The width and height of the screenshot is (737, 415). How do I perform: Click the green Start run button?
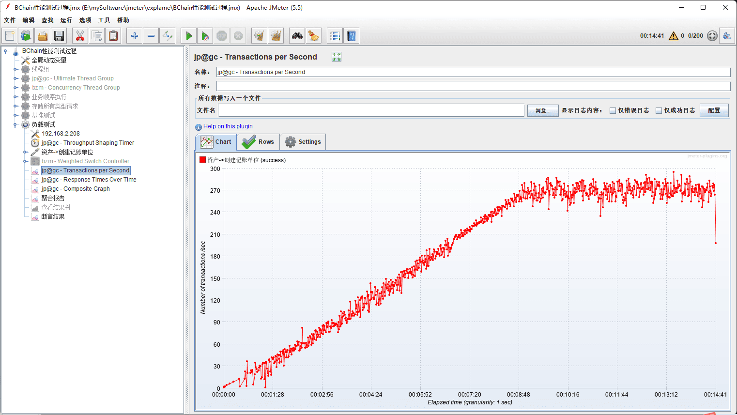pos(189,36)
